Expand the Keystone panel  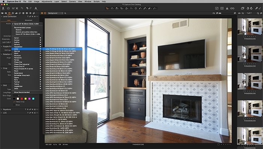[2, 110]
